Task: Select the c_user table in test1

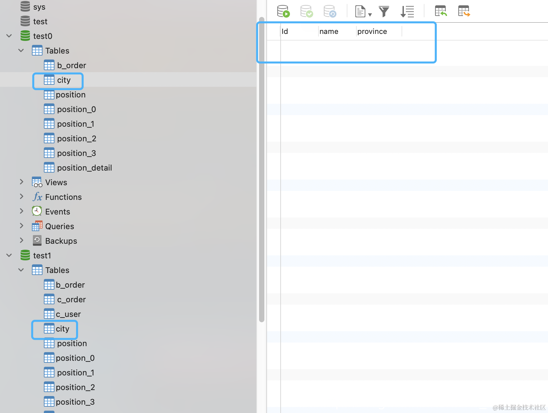Action: [68, 314]
